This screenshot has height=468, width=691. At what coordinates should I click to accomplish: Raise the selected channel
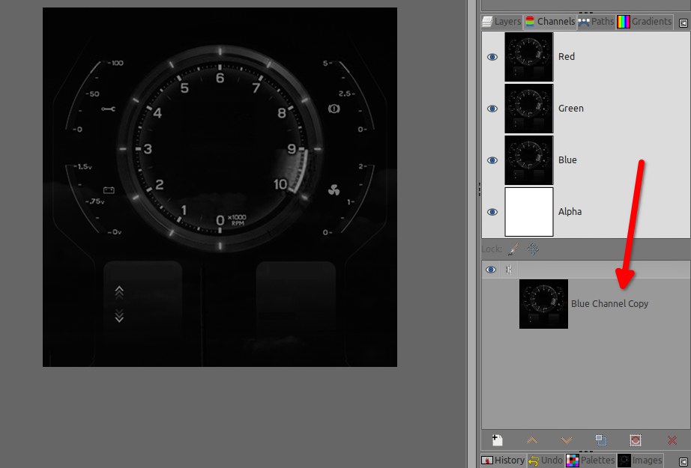tap(532, 440)
